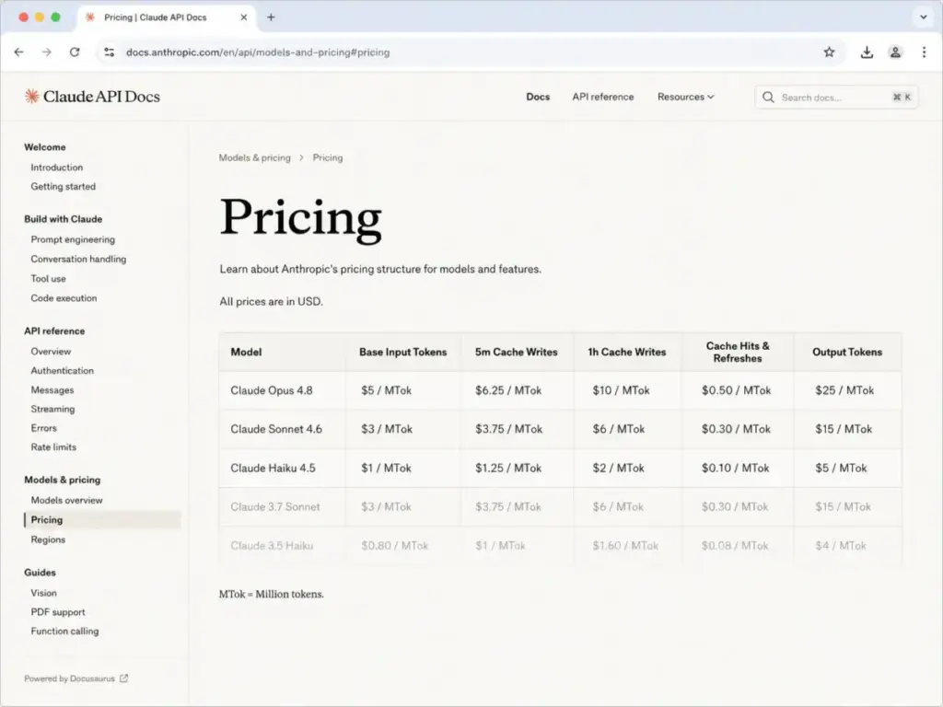Click the $0.10 / MTok cache hits cell
This screenshot has height=707, width=943.
(735, 469)
